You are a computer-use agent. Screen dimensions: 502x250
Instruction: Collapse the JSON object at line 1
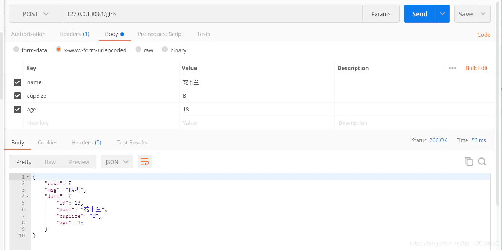click(28, 177)
